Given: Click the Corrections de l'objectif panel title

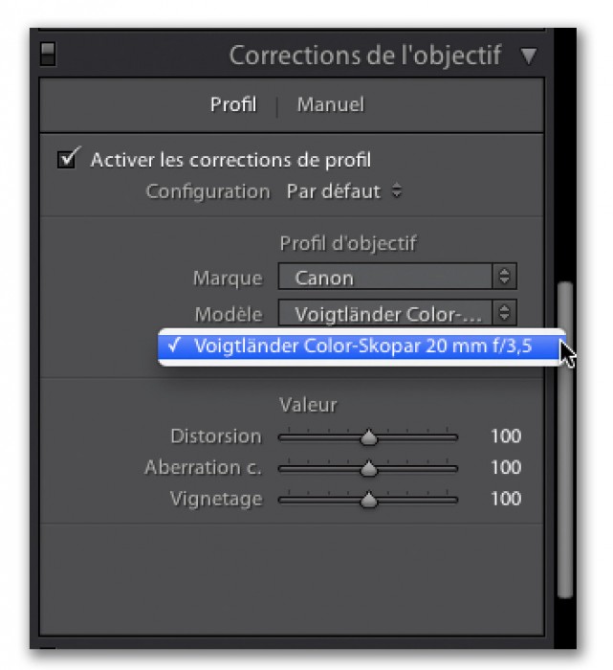Looking at the screenshot, I should point(364,56).
